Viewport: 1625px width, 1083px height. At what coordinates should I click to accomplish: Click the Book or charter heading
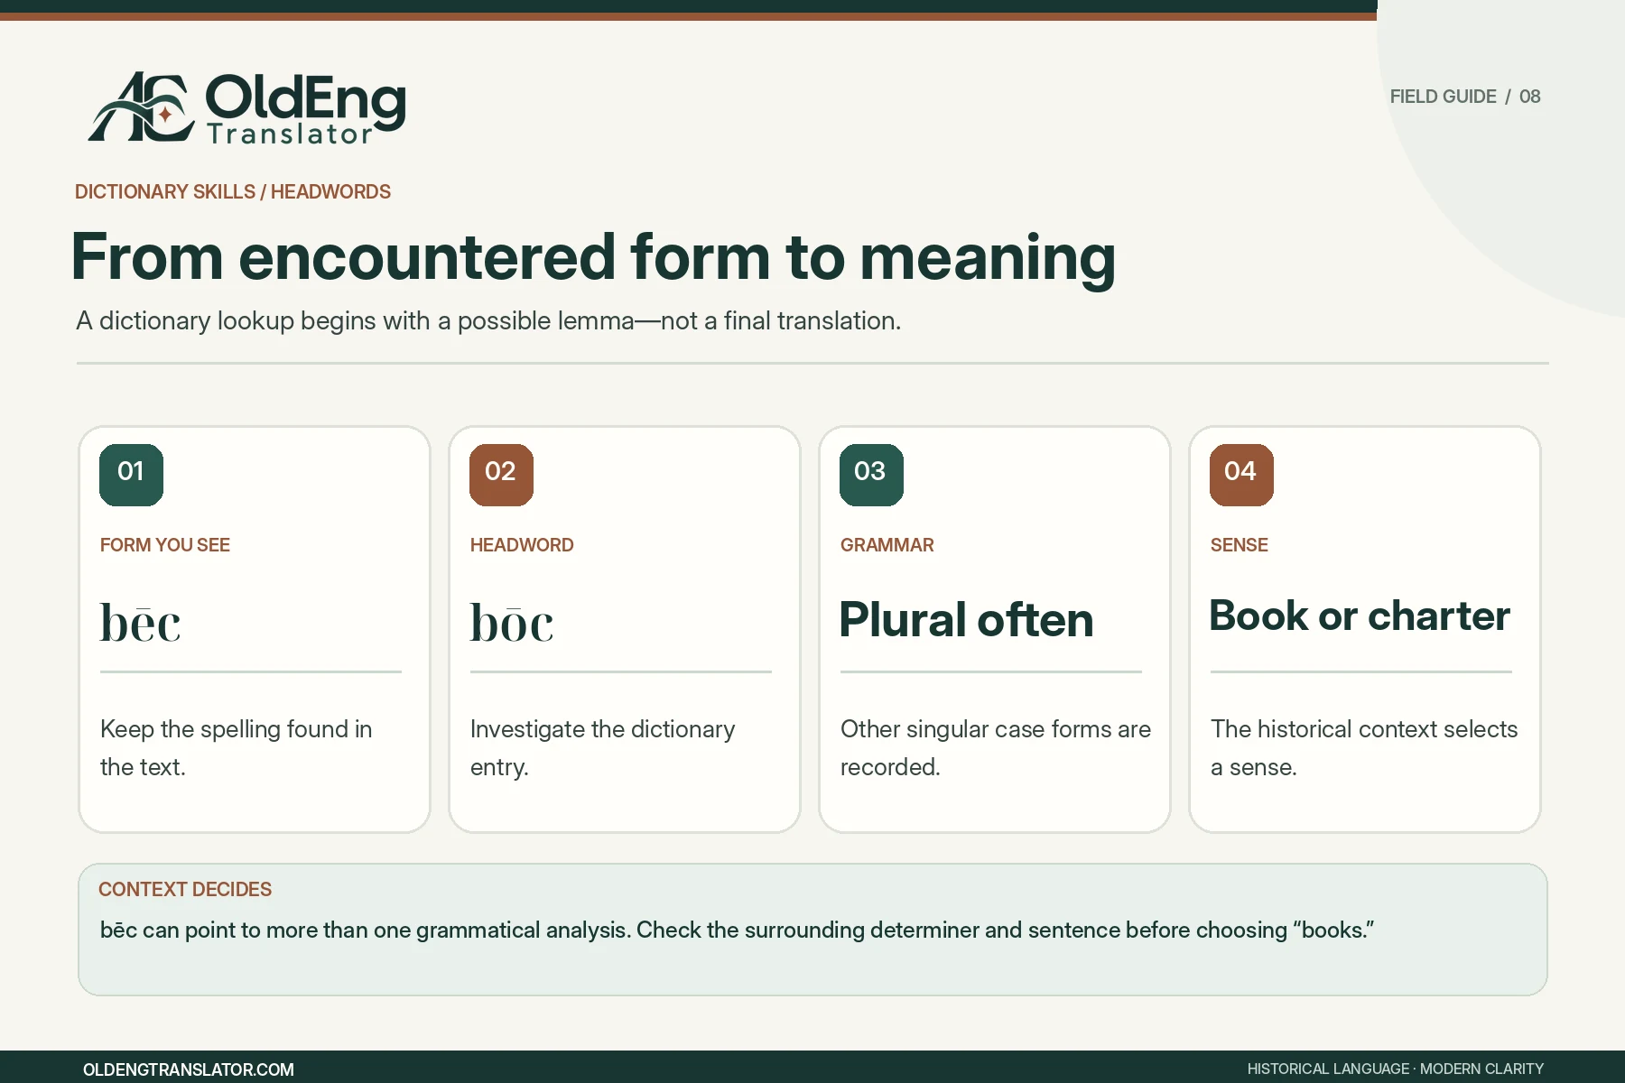[1360, 616]
